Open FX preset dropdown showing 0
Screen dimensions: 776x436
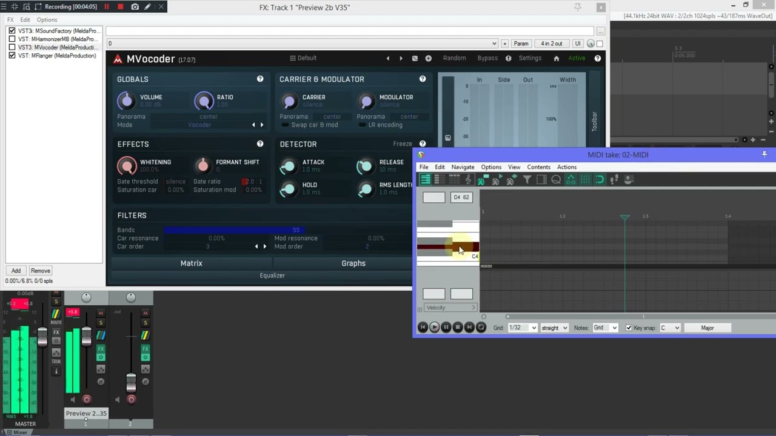[302, 44]
